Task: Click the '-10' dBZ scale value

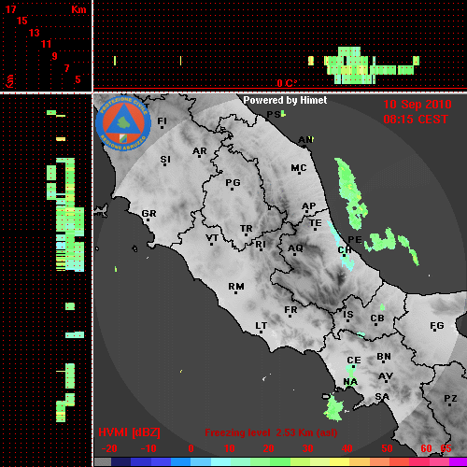Action: coord(149,448)
